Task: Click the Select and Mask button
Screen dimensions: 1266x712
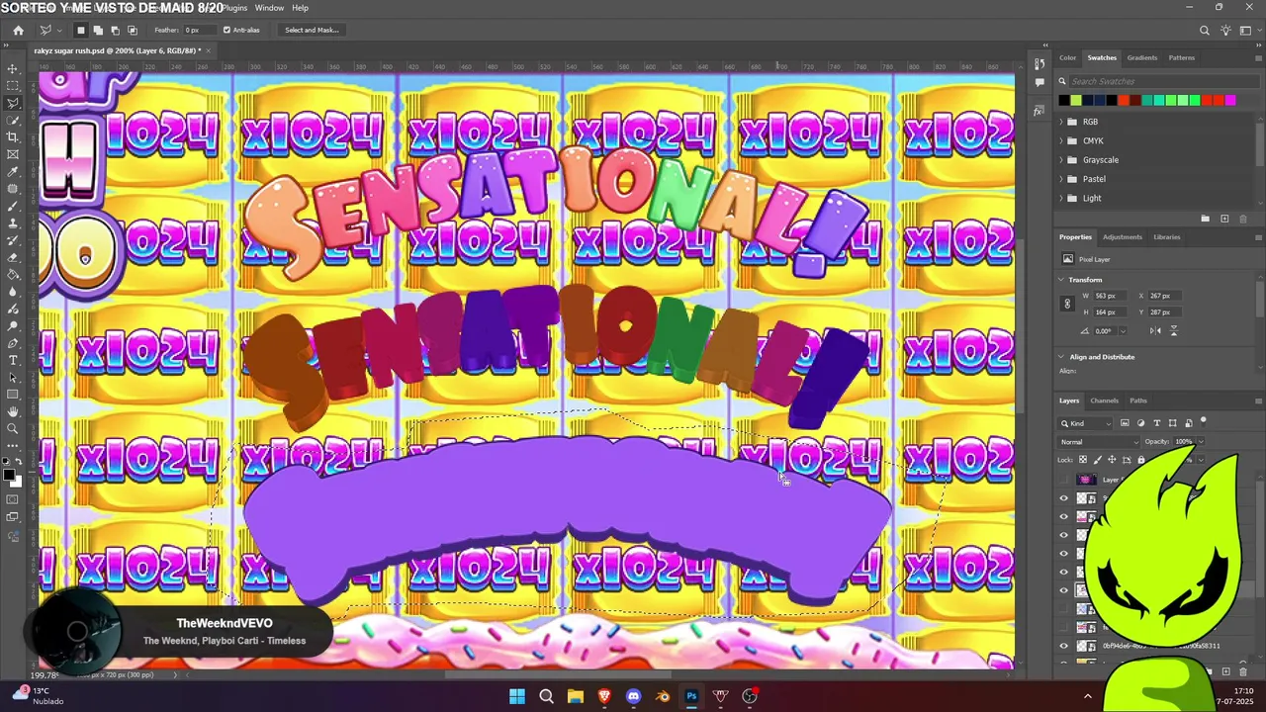Action: 312,30
